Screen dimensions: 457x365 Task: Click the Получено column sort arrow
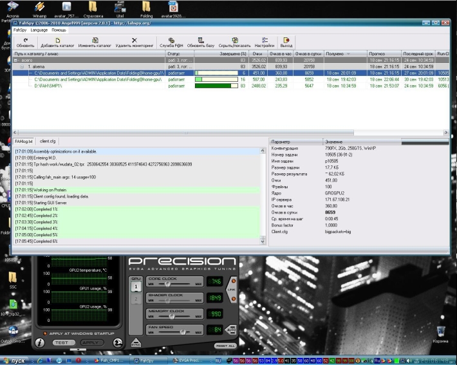tap(348, 54)
